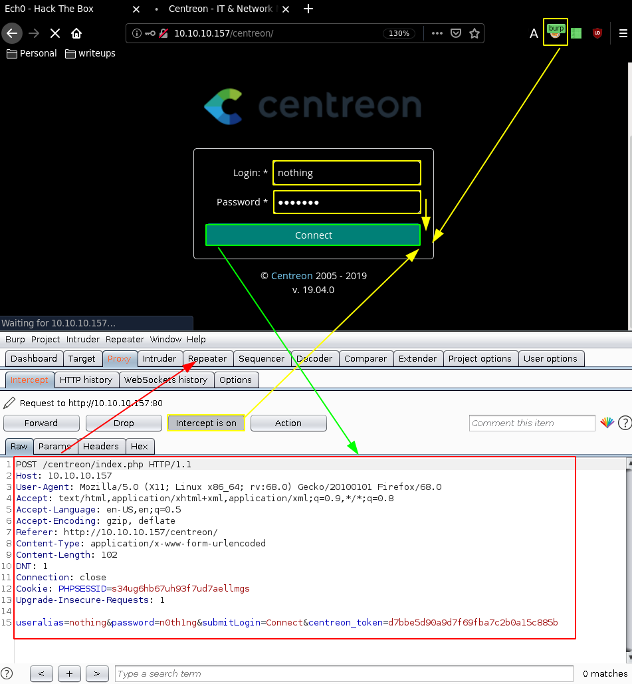The width and height of the screenshot is (632, 684).
Task: Open the burp proxy extension icon
Action: (x=555, y=32)
